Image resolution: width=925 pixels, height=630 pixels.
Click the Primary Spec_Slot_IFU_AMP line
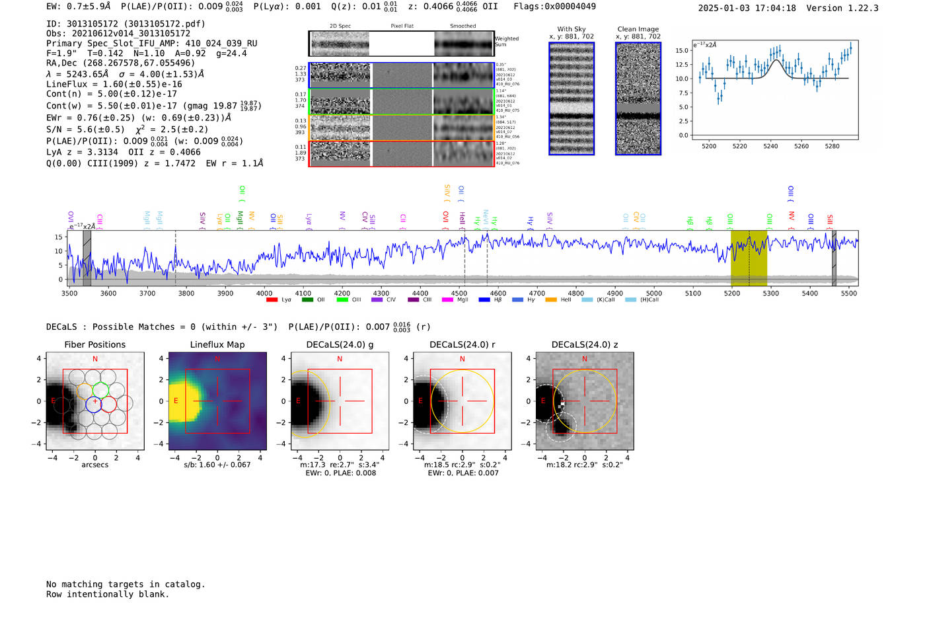coord(152,44)
